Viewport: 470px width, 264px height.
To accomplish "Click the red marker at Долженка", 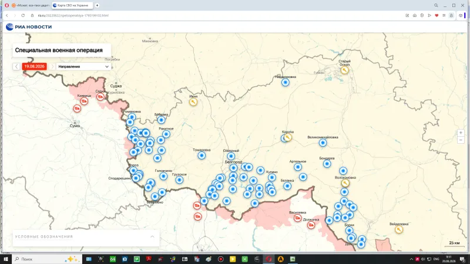I will click(x=311, y=225).
